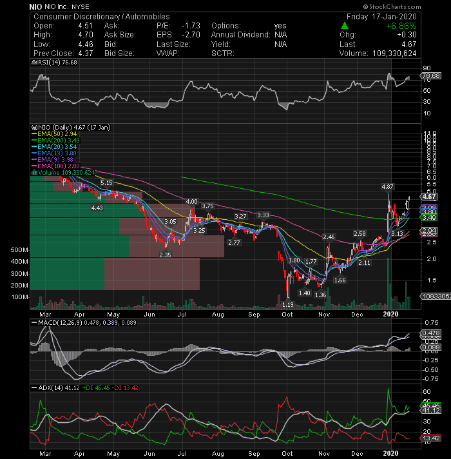
Task: Click the Volume 109,330,624 header value
Action: point(394,54)
